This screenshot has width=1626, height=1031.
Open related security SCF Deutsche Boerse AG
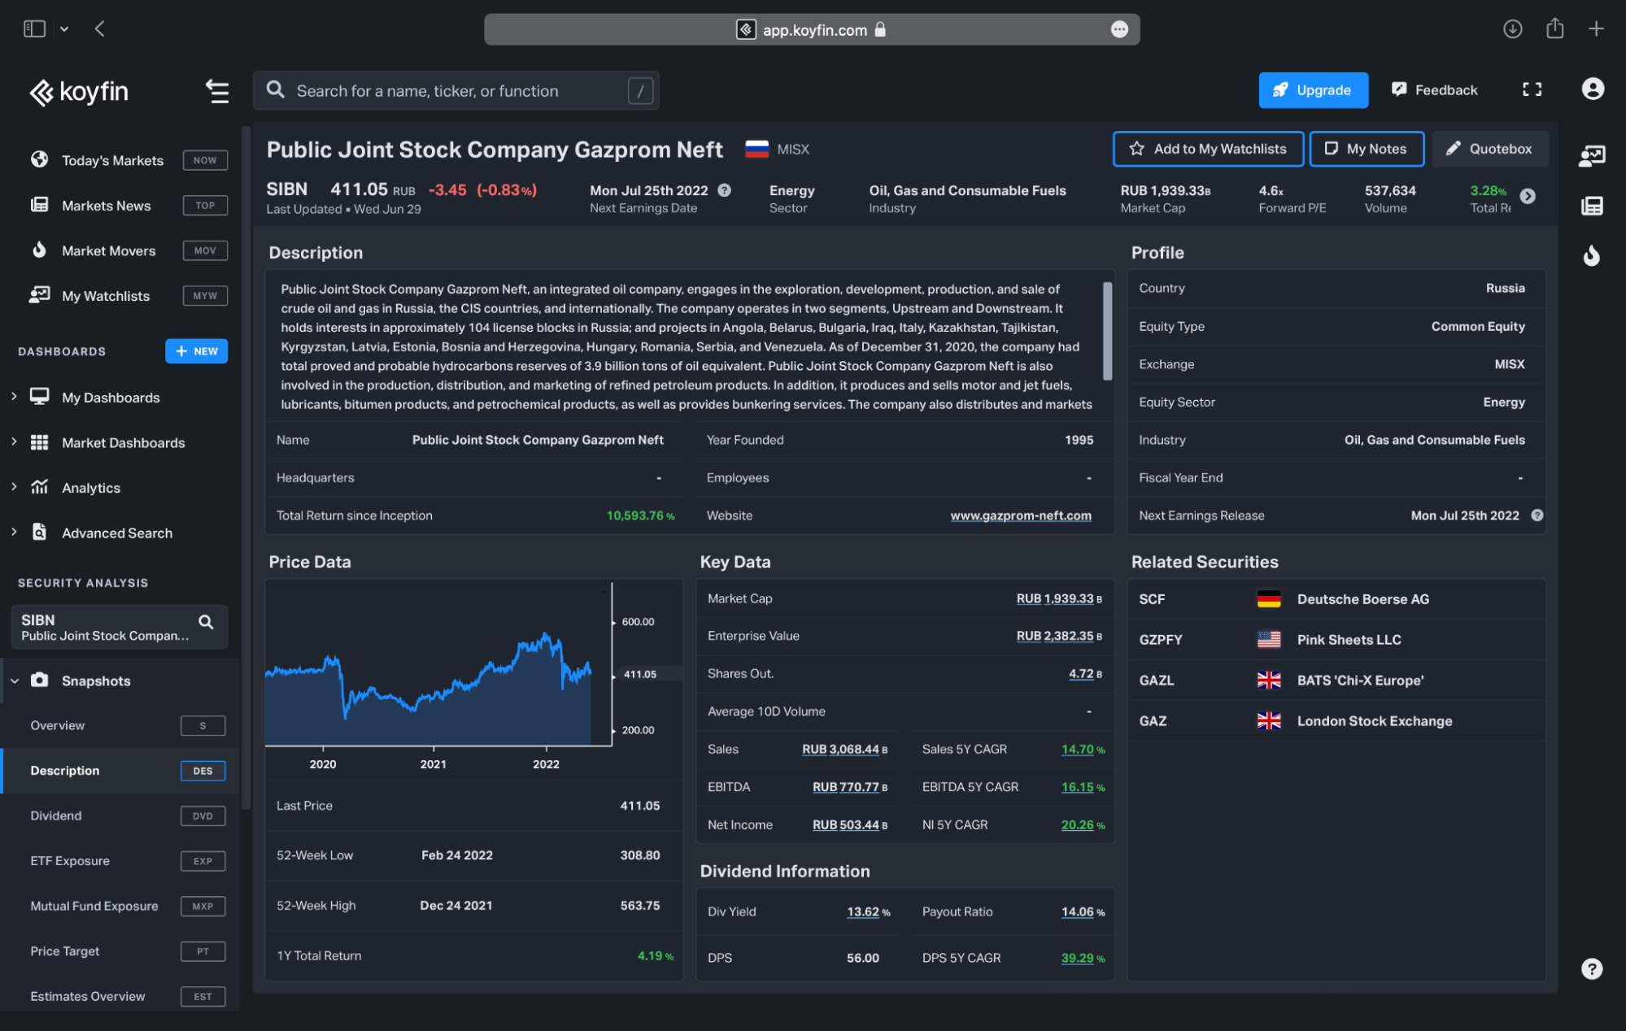click(1336, 599)
